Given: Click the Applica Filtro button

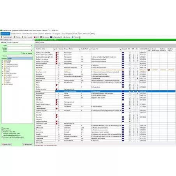Looking at the screenshot, I should click(x=28, y=144).
